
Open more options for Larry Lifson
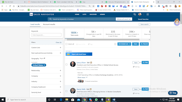(x=140, y=63)
